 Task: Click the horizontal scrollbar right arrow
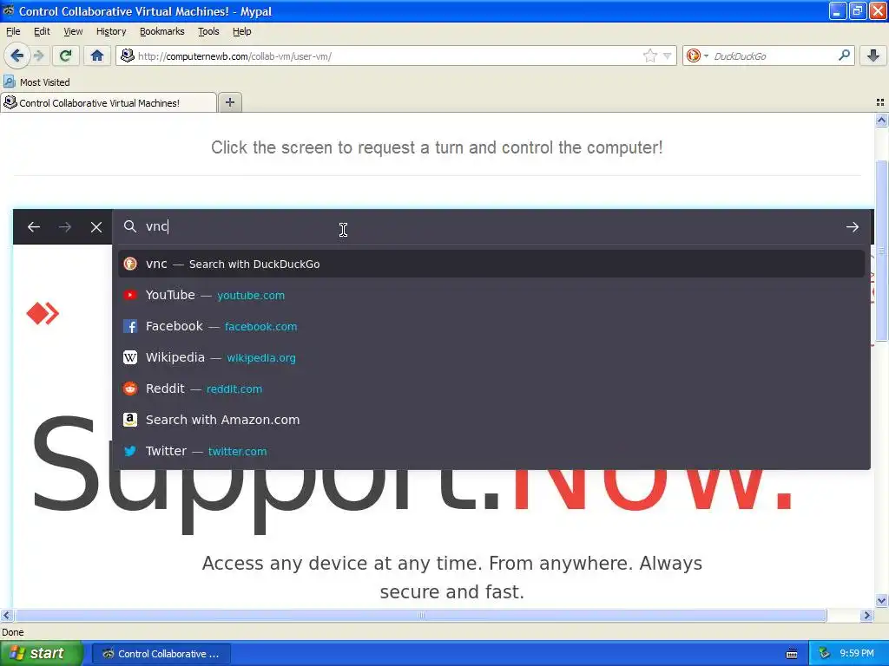coord(866,615)
